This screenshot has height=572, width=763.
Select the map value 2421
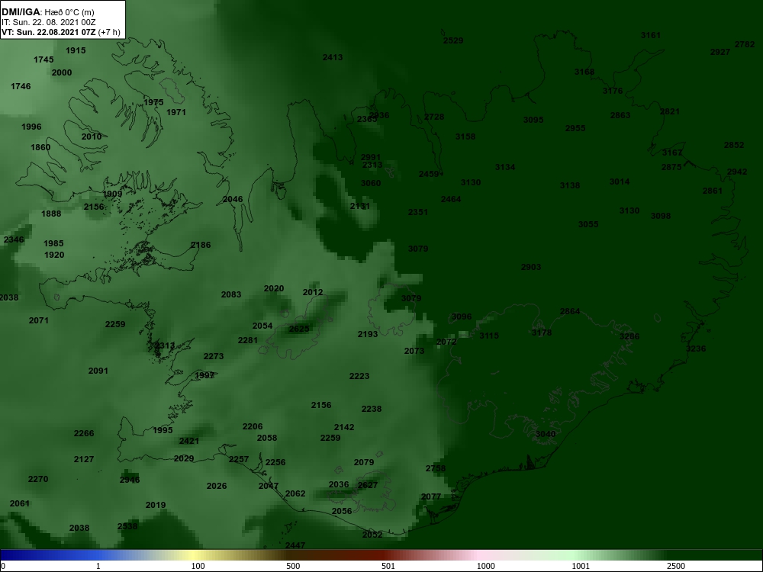pyautogui.click(x=188, y=442)
